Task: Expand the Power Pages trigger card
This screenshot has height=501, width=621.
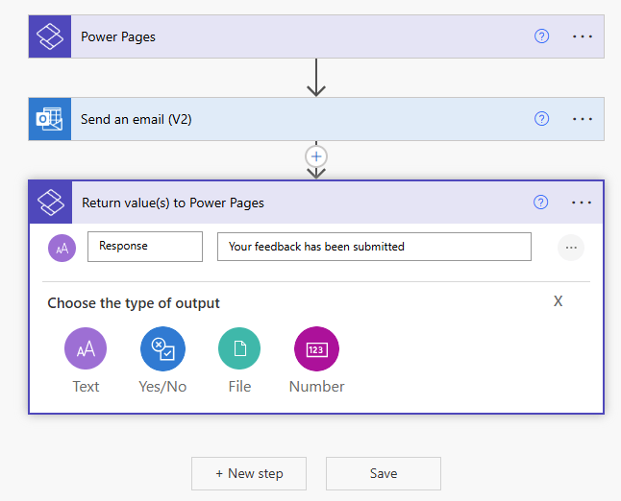Action: tap(288, 36)
